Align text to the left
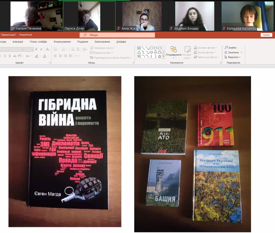This screenshot has height=233, width=275. 55,56
